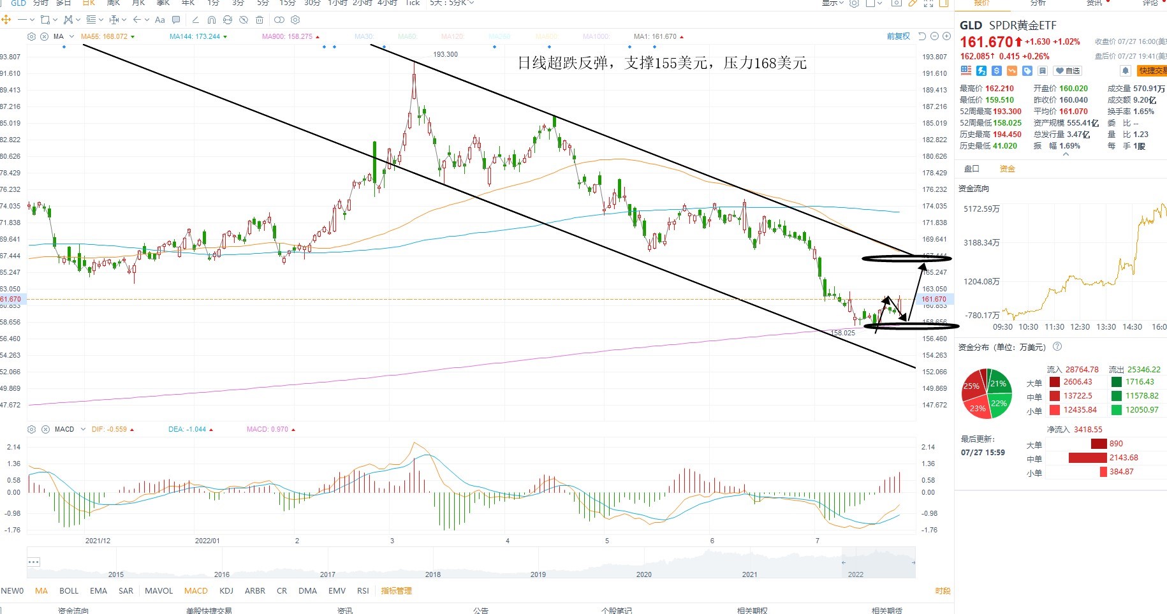The image size is (1167, 614).
Task: Remove the MA indicator with X icon
Action: (44, 36)
